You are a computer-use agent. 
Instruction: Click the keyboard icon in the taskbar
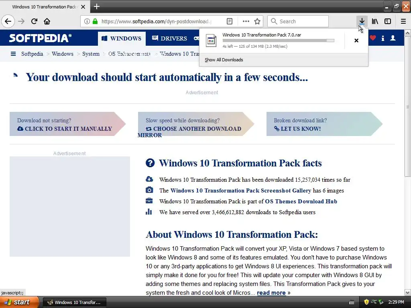point(352,302)
